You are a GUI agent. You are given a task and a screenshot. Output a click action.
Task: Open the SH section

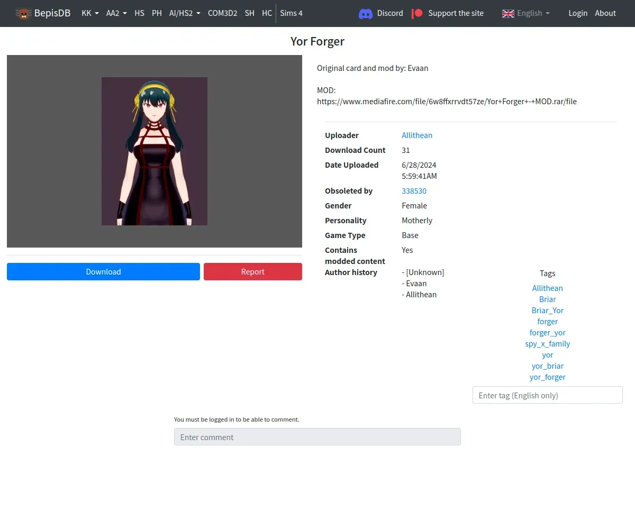(249, 13)
